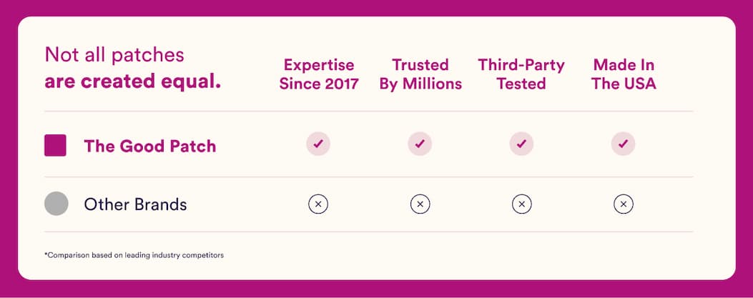Click Other Brands Trusted By Millions X icon
The height and width of the screenshot is (298, 753).
click(420, 204)
